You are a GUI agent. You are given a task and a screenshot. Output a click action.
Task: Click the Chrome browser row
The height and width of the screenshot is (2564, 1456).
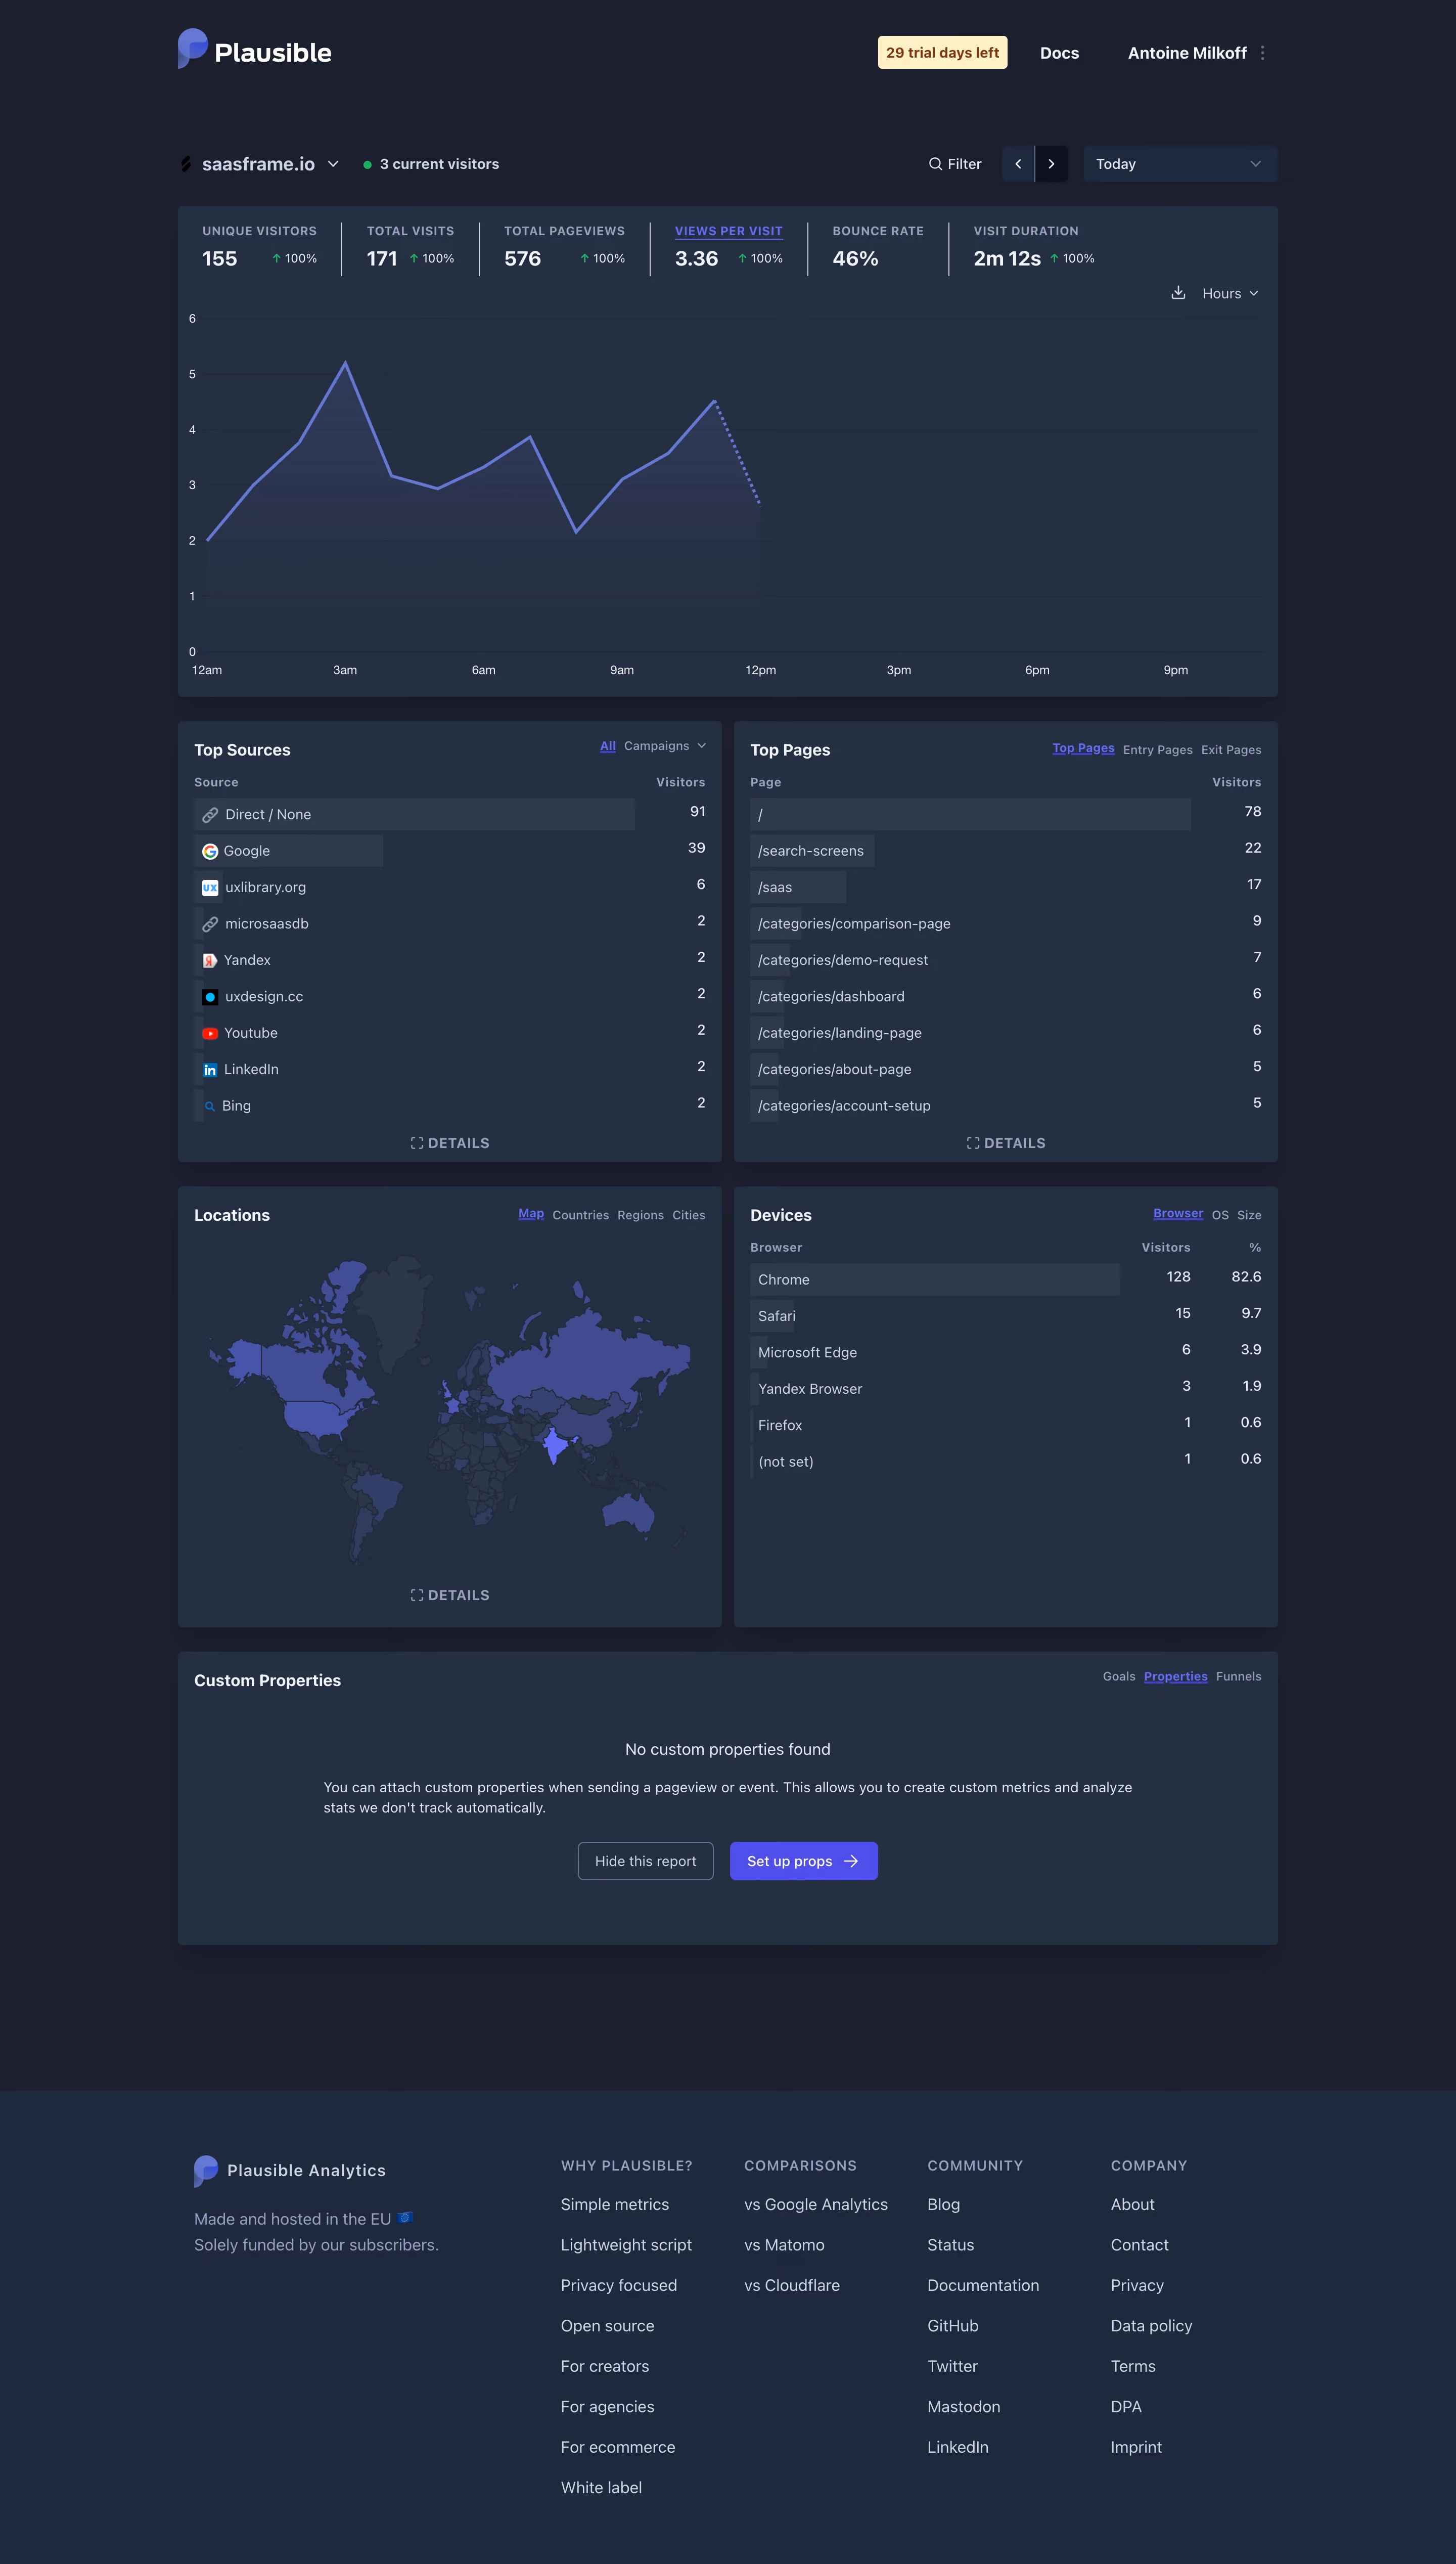tap(1005, 1280)
